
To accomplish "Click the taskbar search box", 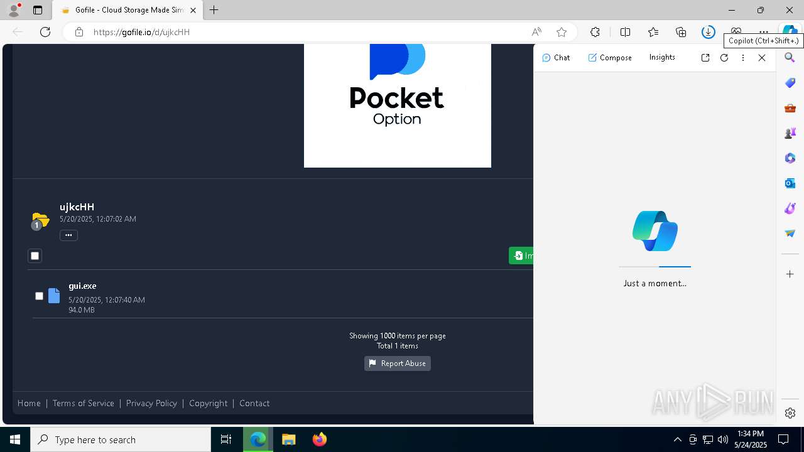I will coord(121,439).
